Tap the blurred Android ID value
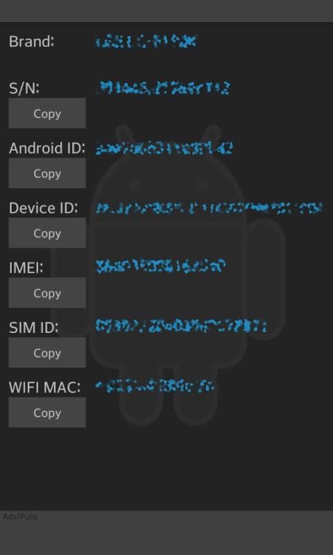 164,148
